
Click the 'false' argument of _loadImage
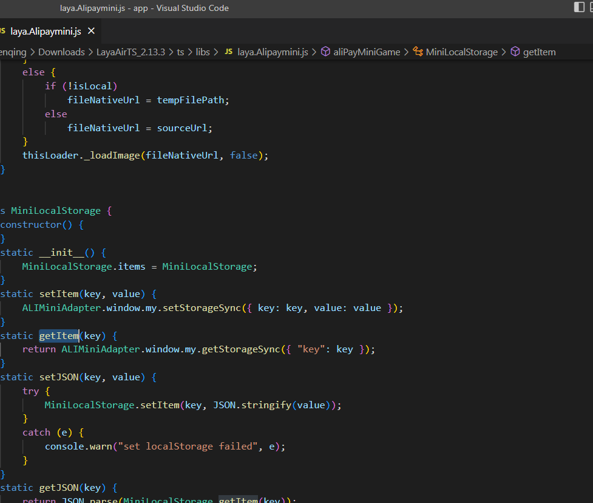tap(244, 156)
